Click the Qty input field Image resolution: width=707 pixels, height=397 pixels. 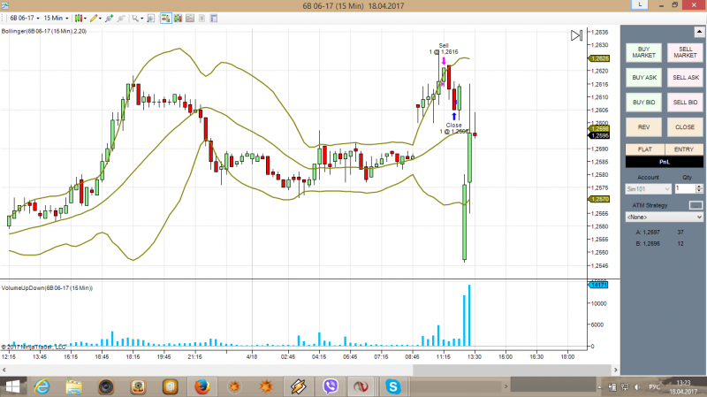point(686,188)
